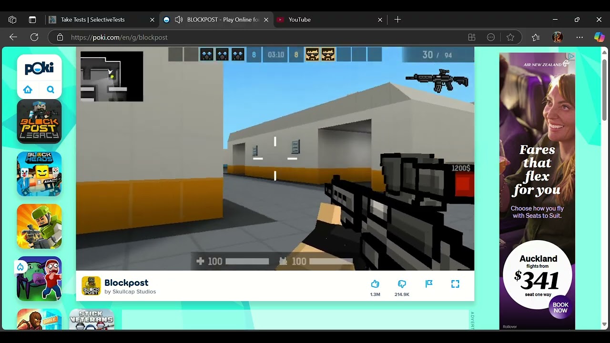Click the Air New Zealand ad banner

coord(537,191)
